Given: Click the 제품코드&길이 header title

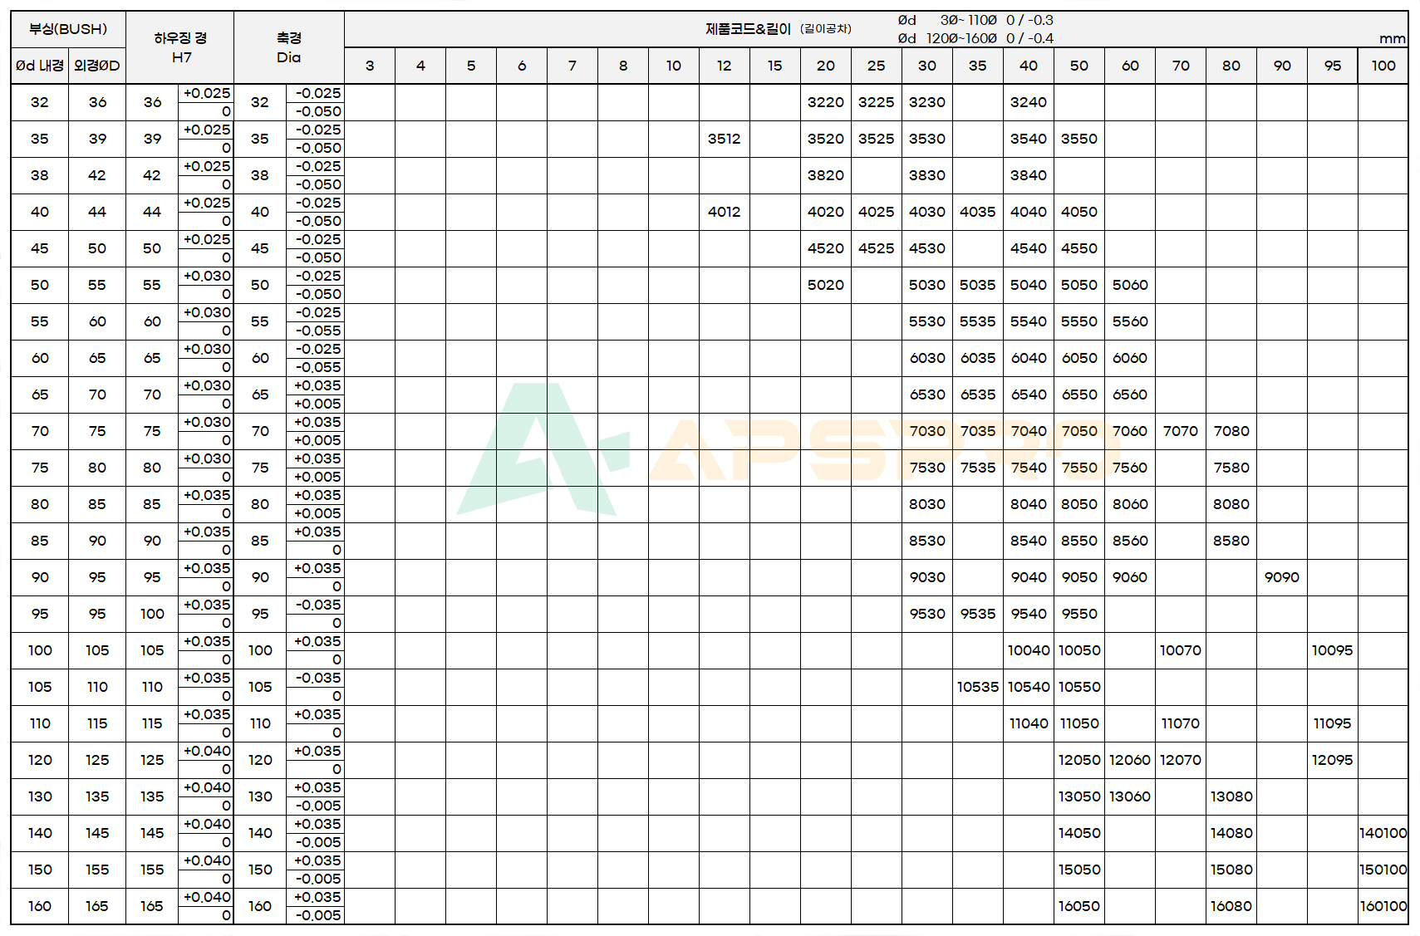Looking at the screenshot, I should pyautogui.click(x=748, y=29).
